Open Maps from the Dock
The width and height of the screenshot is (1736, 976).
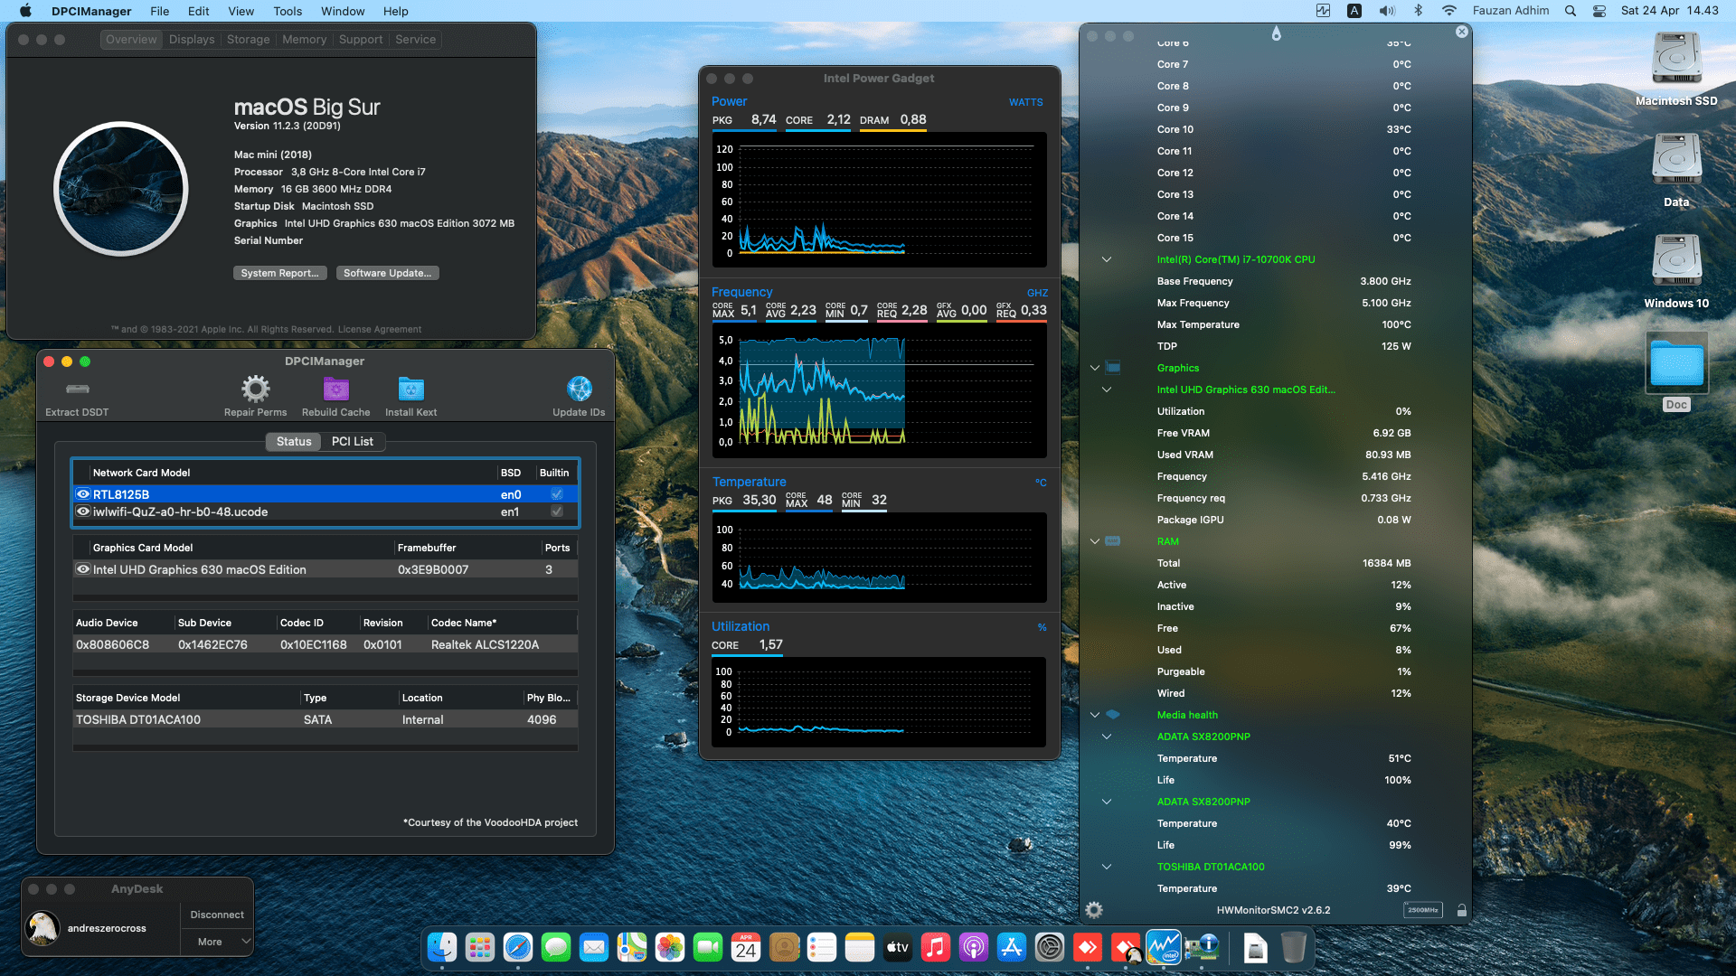(x=632, y=947)
